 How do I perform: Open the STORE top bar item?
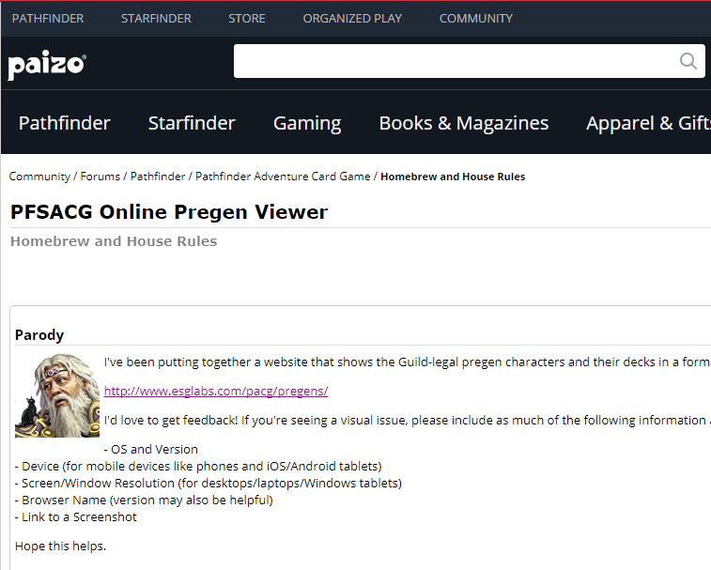click(247, 19)
